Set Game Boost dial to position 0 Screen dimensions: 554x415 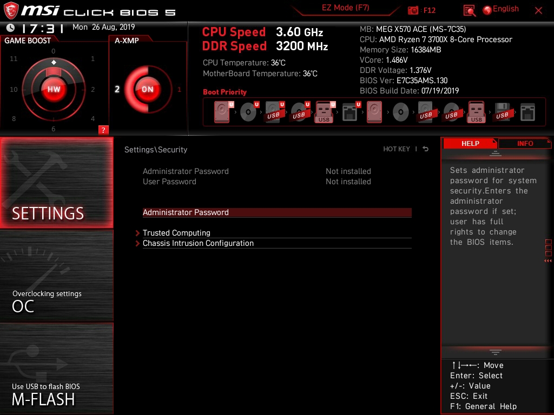[x=54, y=51]
